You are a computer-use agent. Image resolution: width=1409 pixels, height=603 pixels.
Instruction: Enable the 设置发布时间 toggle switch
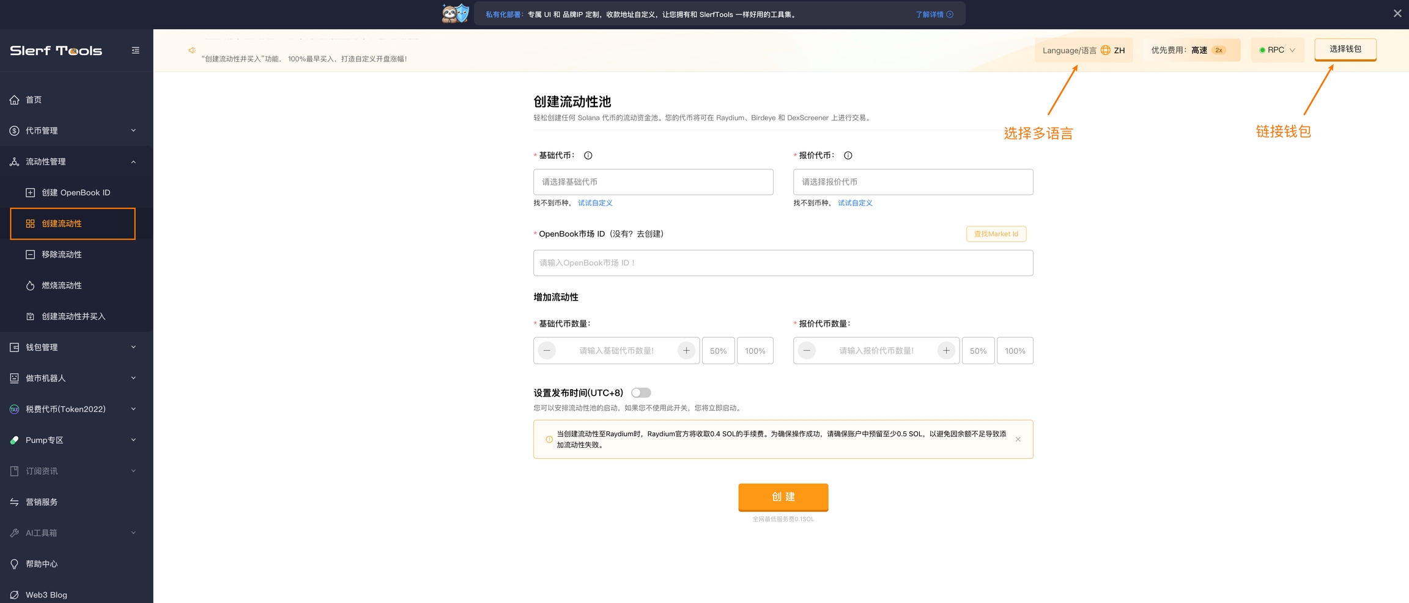(x=641, y=393)
